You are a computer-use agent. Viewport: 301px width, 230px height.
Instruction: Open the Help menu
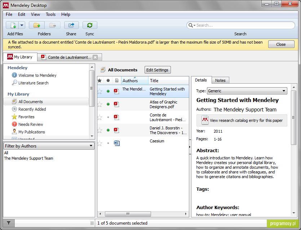click(66, 14)
